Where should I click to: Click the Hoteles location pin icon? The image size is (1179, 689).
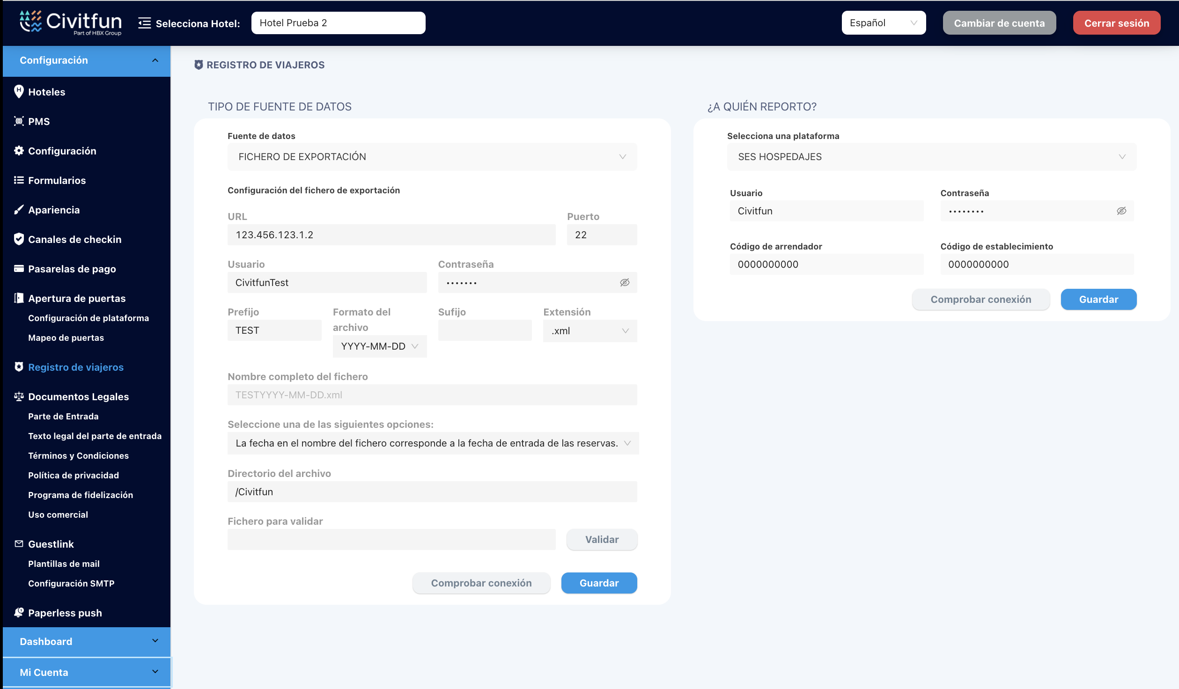tap(19, 92)
